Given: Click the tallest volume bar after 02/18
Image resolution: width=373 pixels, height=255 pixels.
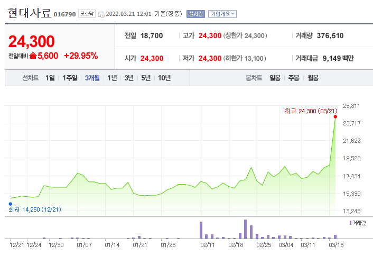Looking at the screenshot, I should pos(246,229).
